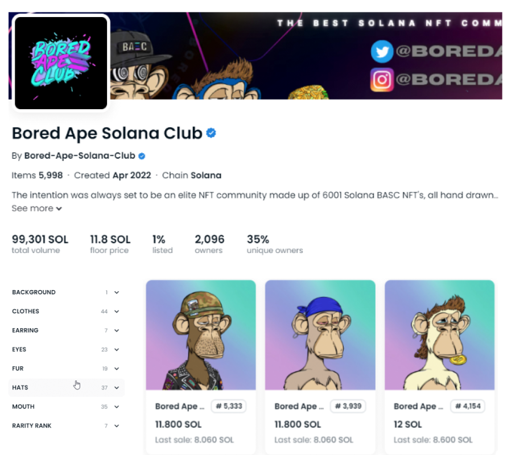This screenshot has width=507, height=455.
Task: Click the Bored Ape Club logo avatar
Action: pyautogui.click(x=61, y=63)
